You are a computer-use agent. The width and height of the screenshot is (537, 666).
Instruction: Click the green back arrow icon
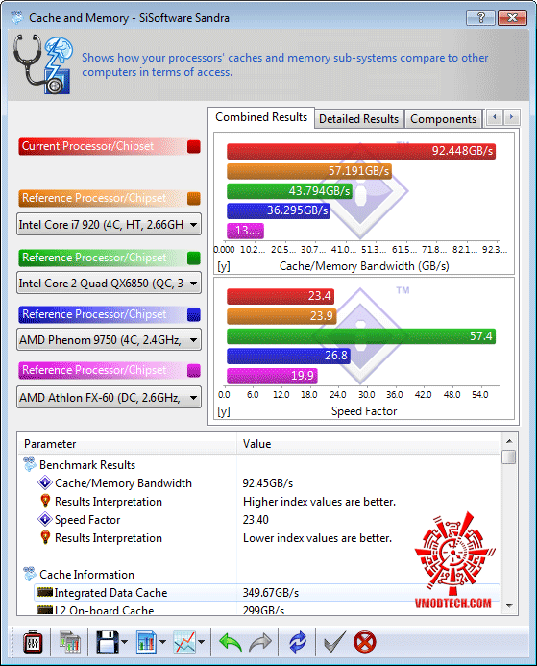pos(231,642)
